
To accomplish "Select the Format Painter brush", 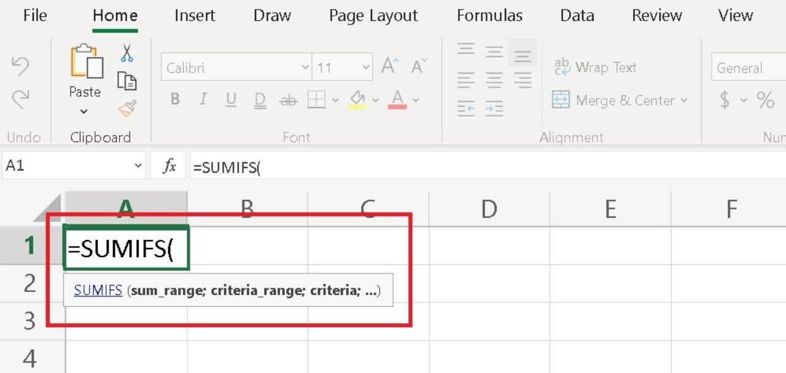I will coord(126,109).
